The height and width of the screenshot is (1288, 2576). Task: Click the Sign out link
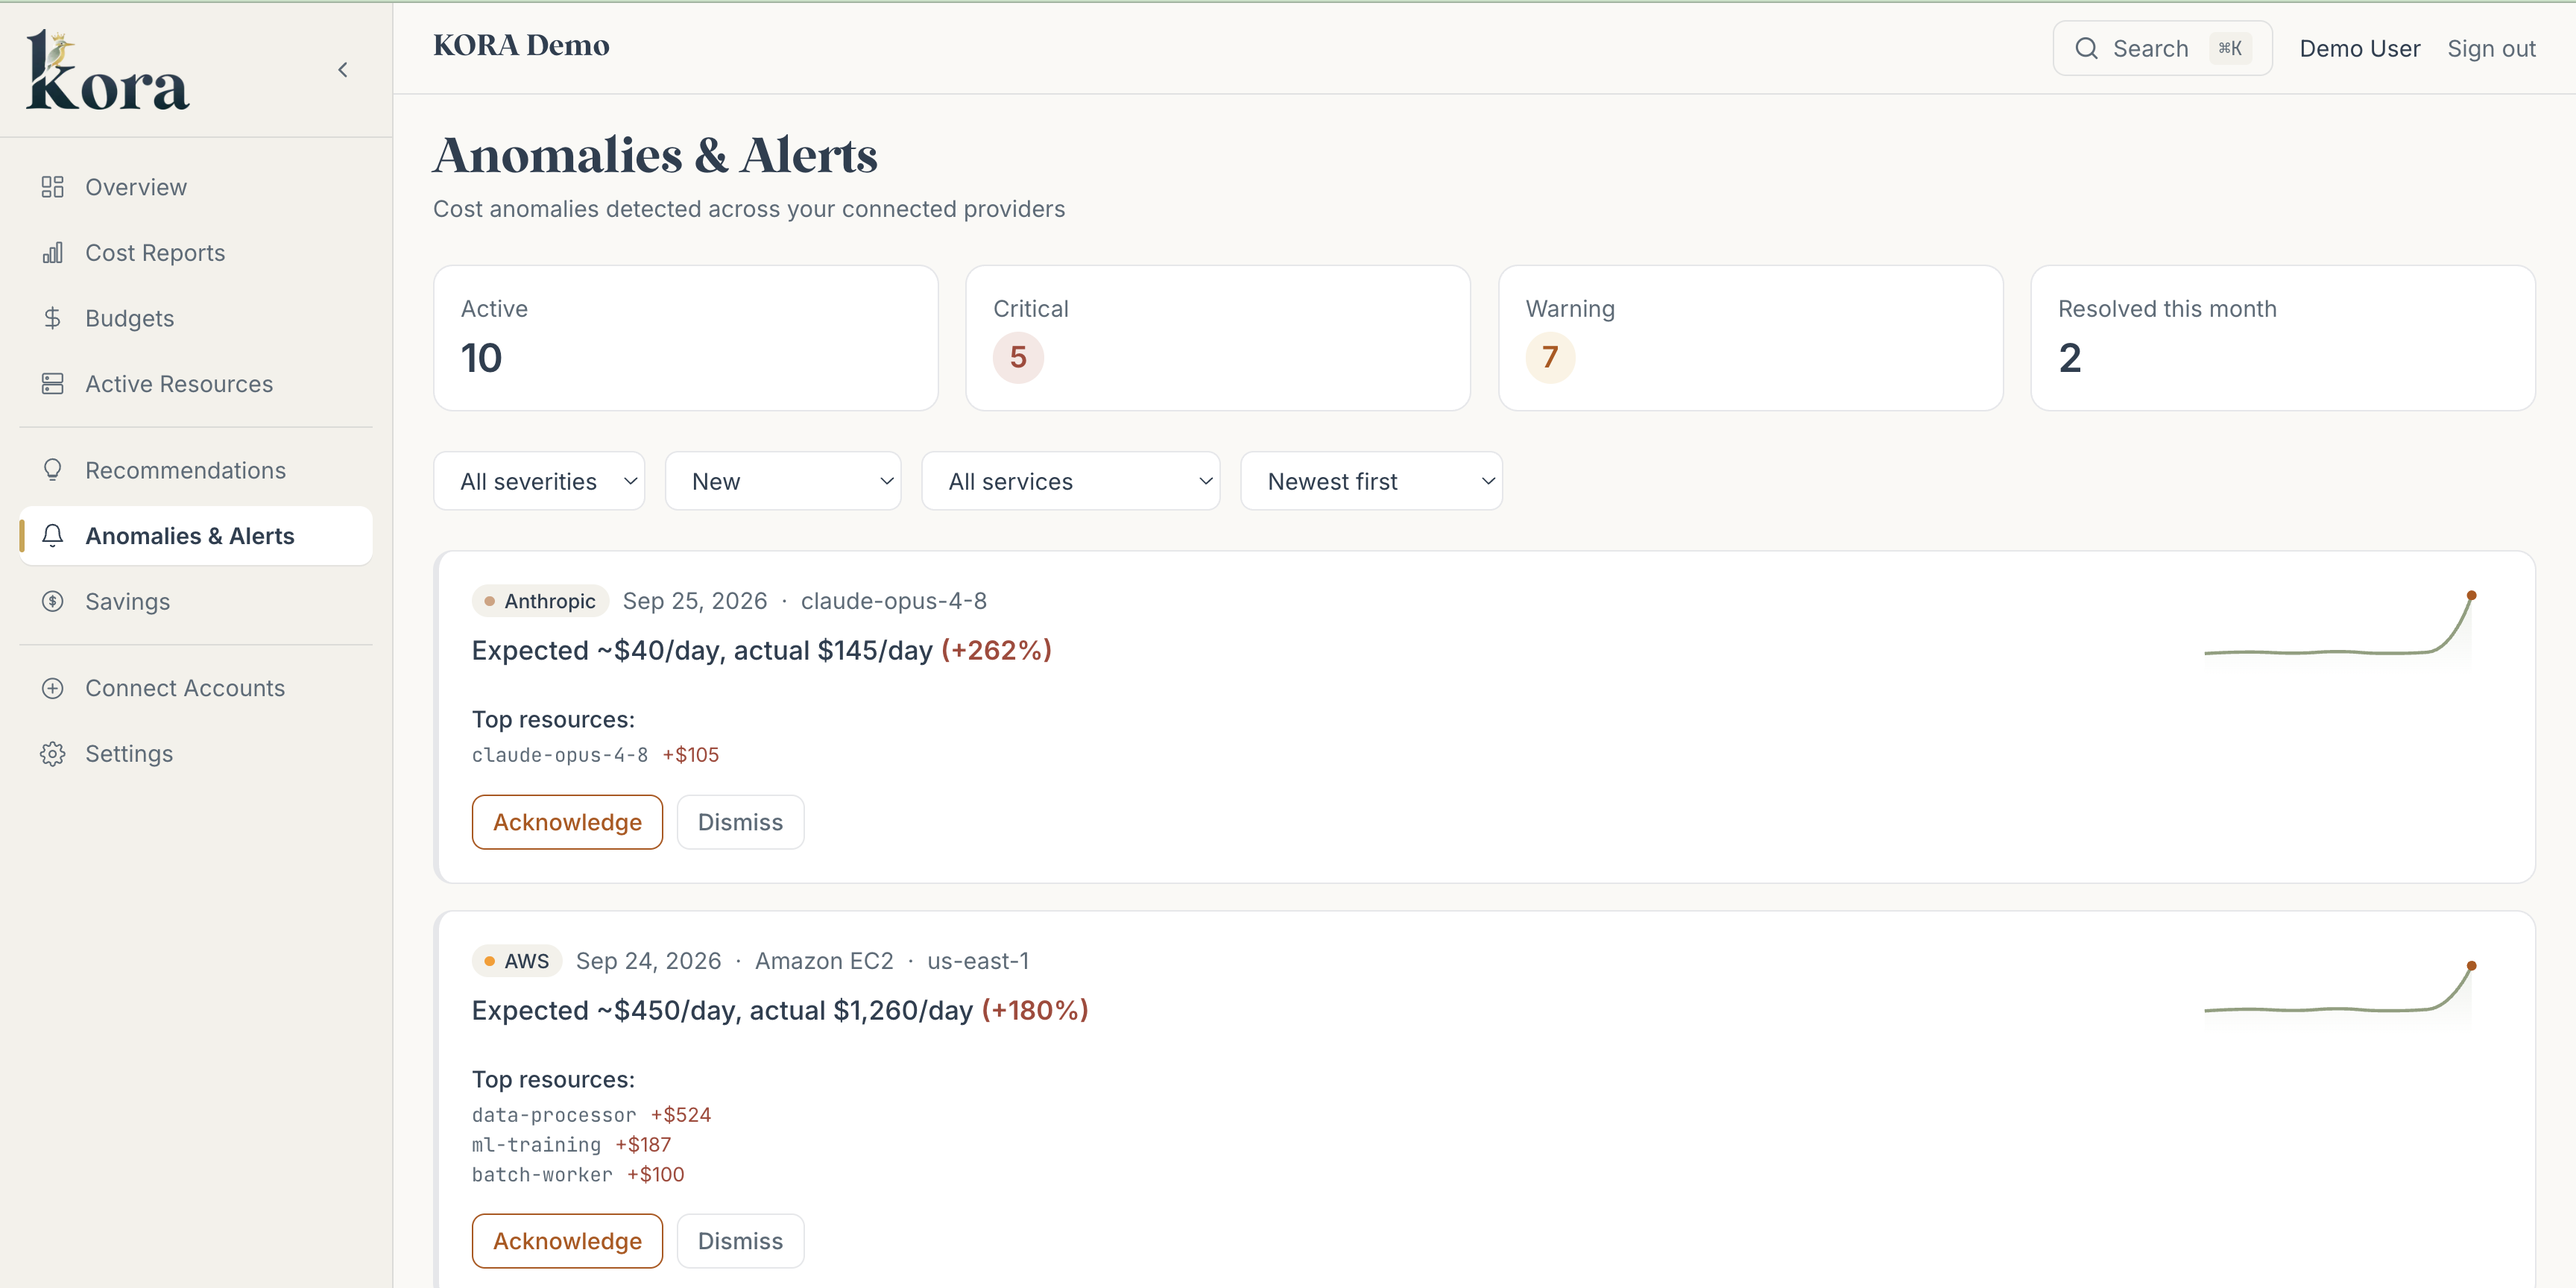click(x=2491, y=48)
